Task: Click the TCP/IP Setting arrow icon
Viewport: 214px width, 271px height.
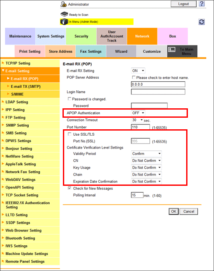Action: [3, 63]
